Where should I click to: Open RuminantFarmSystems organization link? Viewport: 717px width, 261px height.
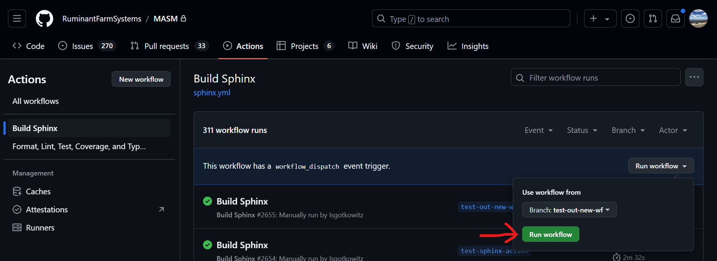pos(102,19)
